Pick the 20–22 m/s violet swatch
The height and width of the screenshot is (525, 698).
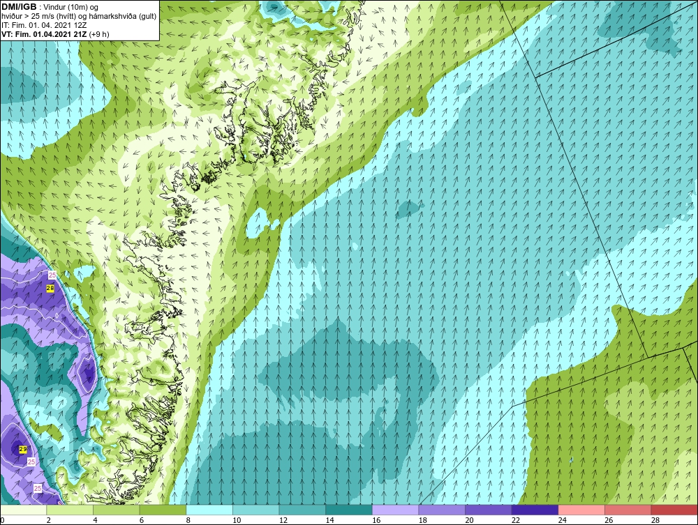coord(489,510)
